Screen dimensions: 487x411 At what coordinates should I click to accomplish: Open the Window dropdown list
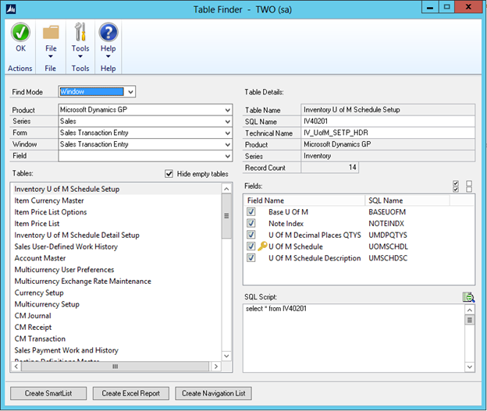228,144
